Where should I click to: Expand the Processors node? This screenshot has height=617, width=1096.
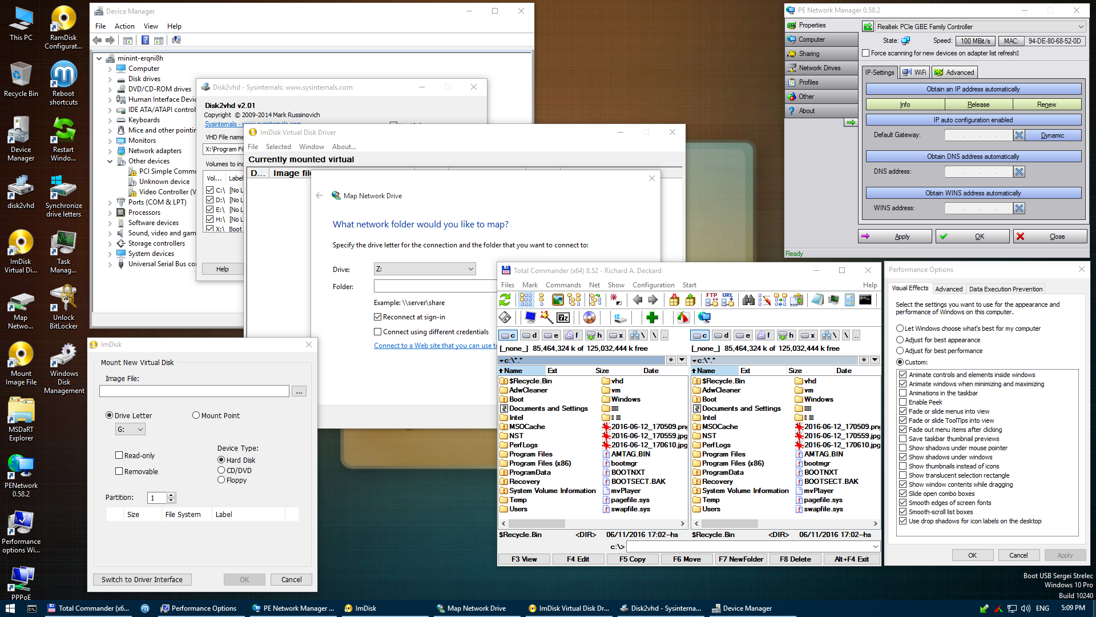click(x=110, y=213)
